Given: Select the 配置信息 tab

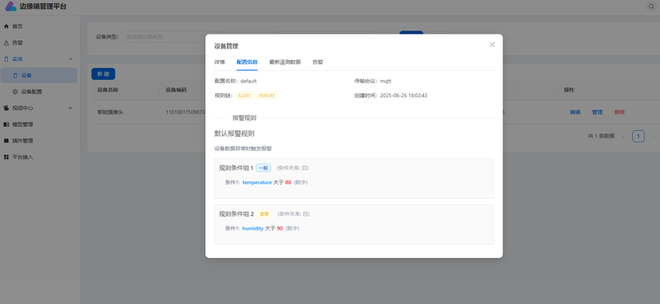Looking at the screenshot, I should pos(247,63).
